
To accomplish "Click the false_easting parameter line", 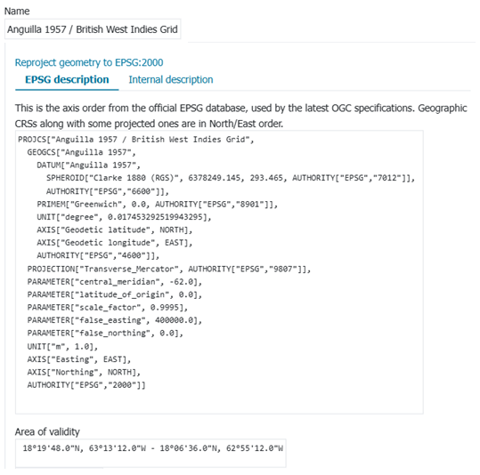I will 115,320.
